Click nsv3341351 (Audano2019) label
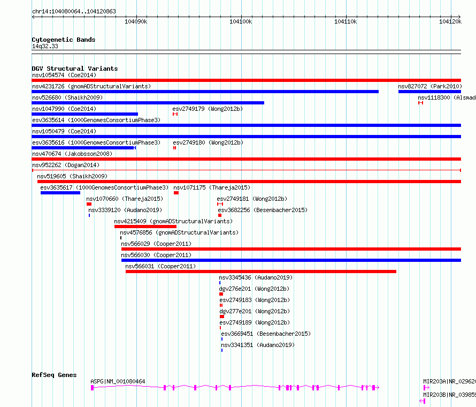This screenshot has width=476, height=407. coord(258,345)
